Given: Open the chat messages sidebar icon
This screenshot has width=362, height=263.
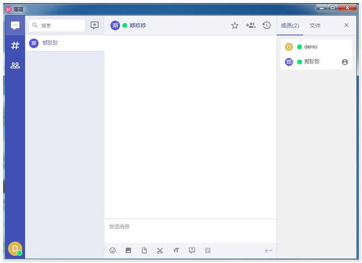Looking at the screenshot, I should (15, 26).
